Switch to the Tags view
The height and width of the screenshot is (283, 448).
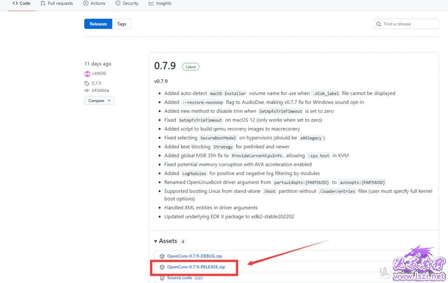pyautogui.click(x=122, y=24)
